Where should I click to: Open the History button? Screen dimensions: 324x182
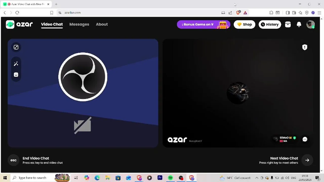(x=270, y=25)
